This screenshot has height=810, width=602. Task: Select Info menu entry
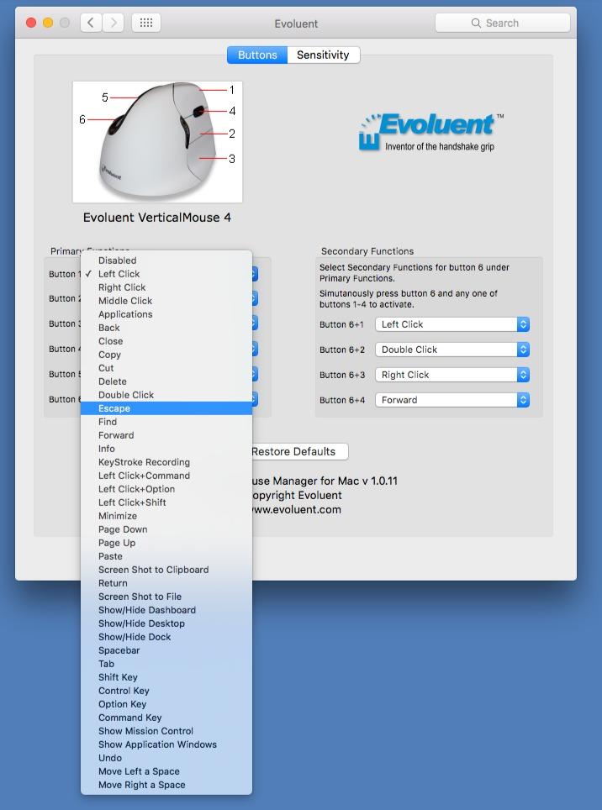[166, 449]
